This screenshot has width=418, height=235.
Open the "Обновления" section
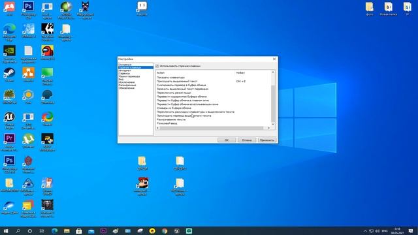pos(126,88)
